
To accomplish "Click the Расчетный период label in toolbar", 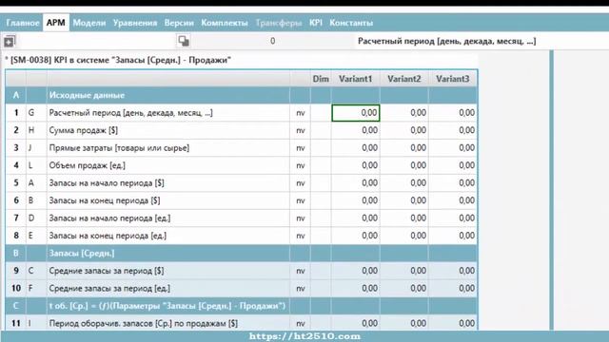I will tap(446, 41).
